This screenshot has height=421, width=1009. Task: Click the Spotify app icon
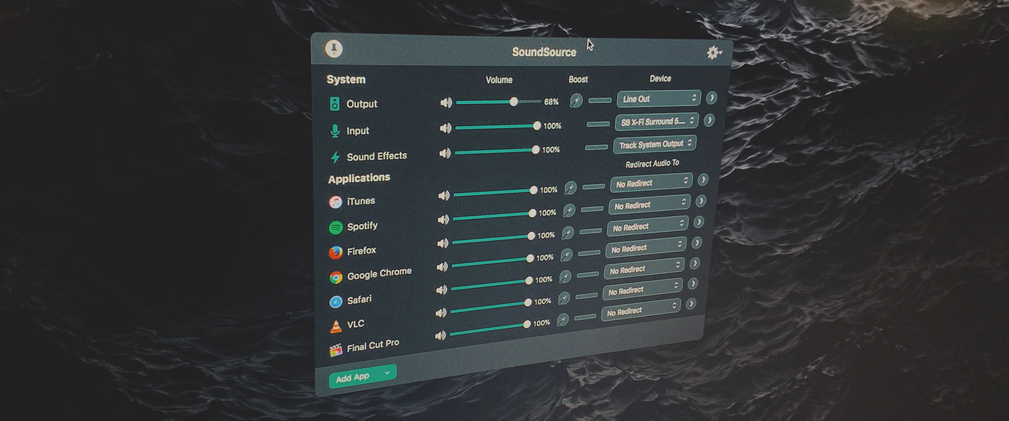[x=336, y=228]
